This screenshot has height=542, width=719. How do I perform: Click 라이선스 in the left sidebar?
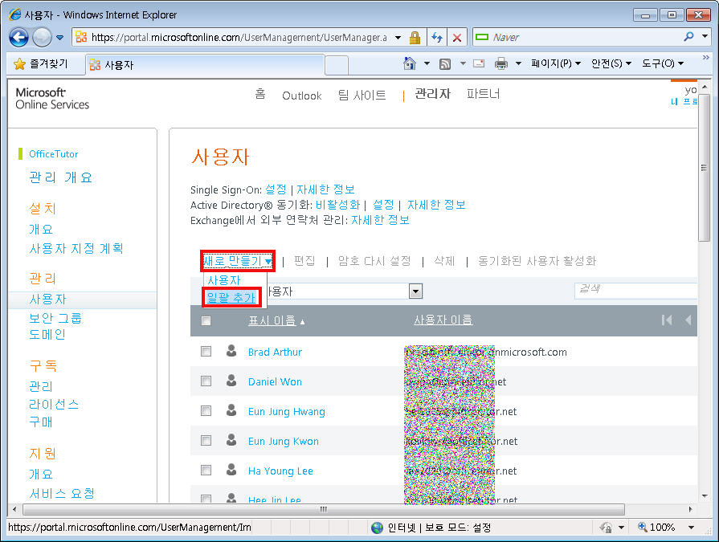[x=54, y=404]
